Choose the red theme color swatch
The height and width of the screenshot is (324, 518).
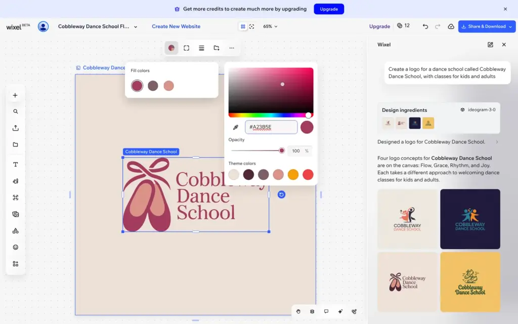pos(308,175)
